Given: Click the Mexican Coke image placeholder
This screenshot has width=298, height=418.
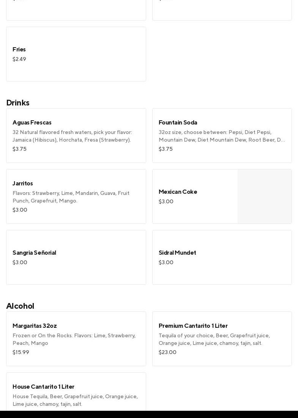Looking at the screenshot, I should (x=264, y=196).
